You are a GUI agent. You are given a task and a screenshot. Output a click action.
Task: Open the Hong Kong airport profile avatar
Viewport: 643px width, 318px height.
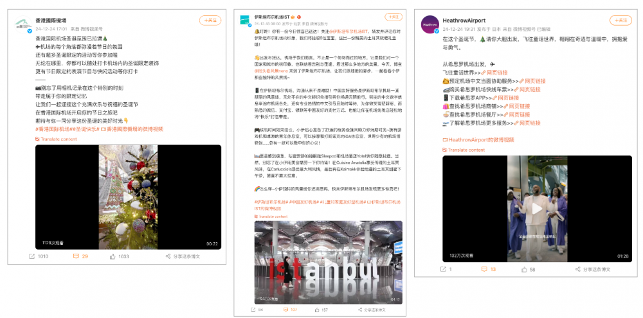tap(23, 24)
